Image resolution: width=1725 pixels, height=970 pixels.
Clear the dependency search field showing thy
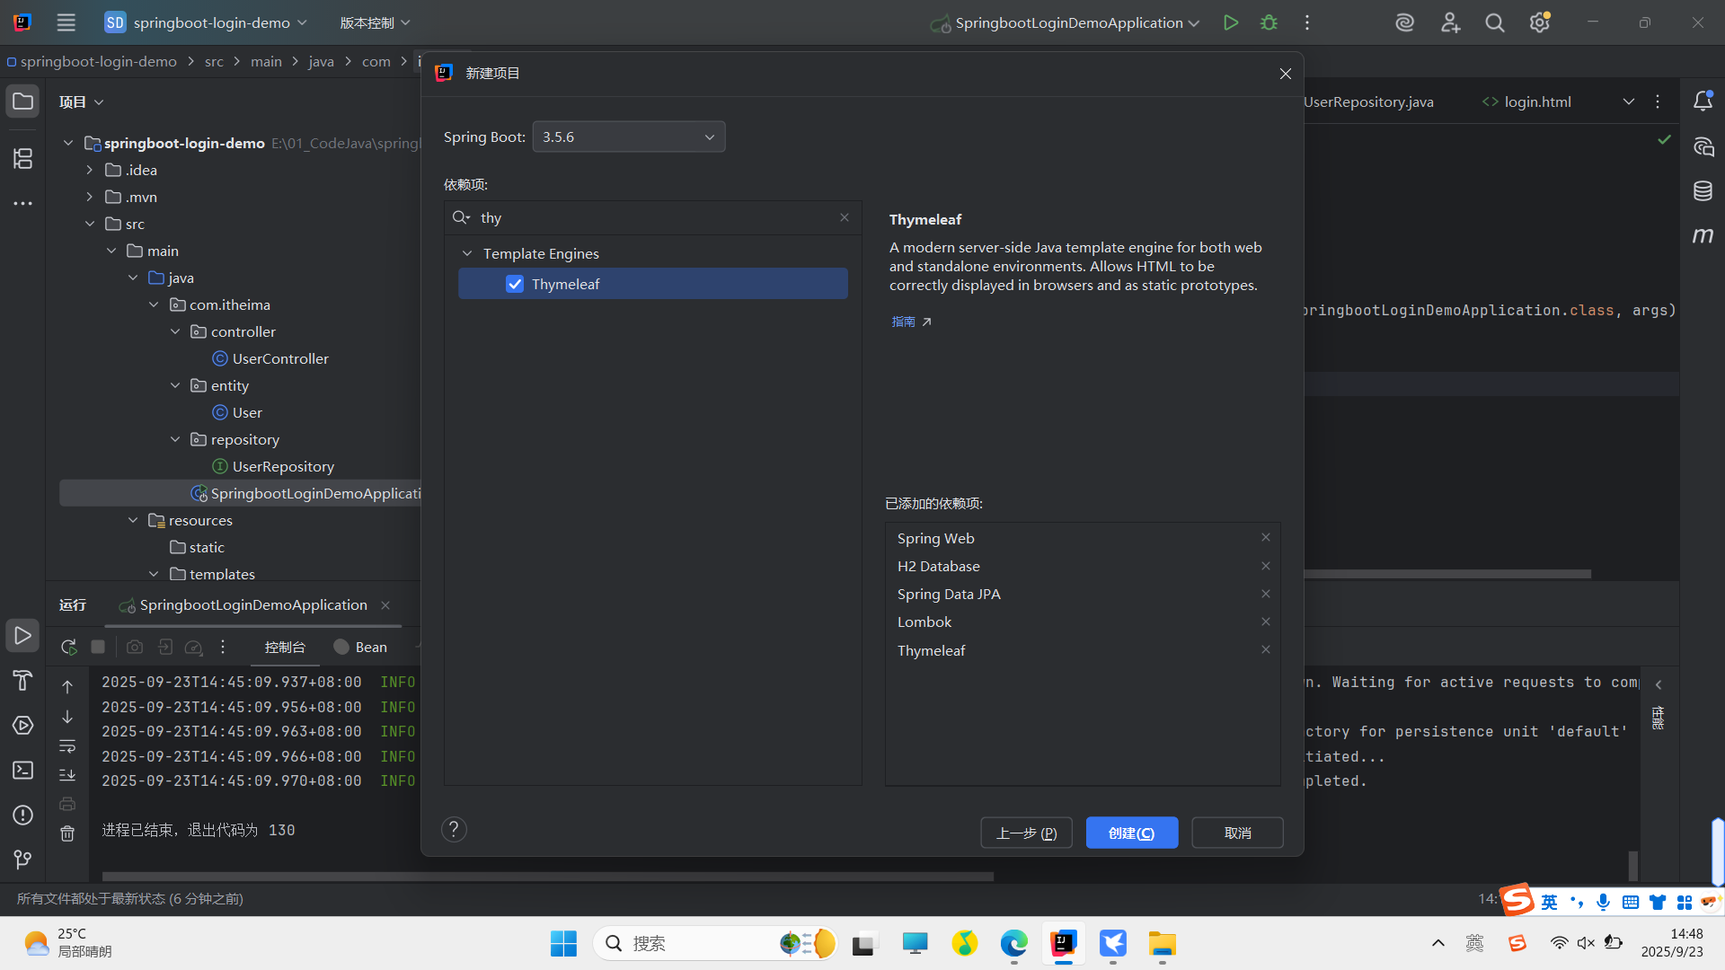844,217
